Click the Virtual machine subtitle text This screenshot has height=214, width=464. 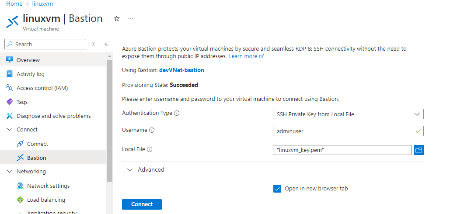(x=41, y=29)
